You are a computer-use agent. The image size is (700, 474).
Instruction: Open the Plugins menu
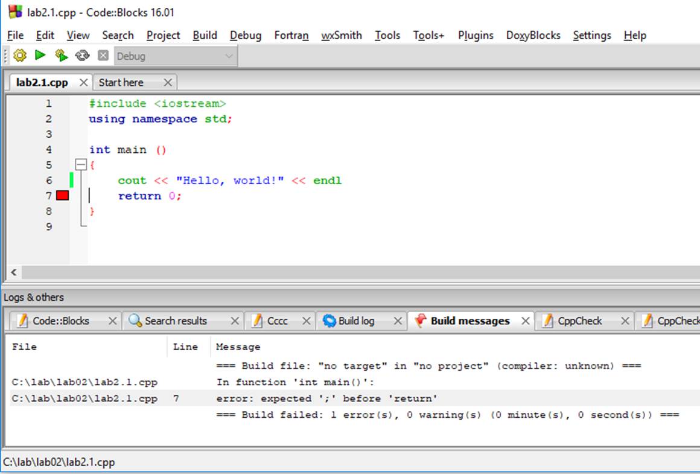coord(476,35)
